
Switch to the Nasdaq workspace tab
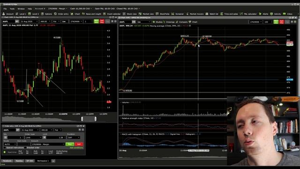pos(19,161)
